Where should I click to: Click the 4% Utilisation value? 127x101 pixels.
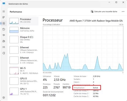pyautogui.click(x=45, y=80)
